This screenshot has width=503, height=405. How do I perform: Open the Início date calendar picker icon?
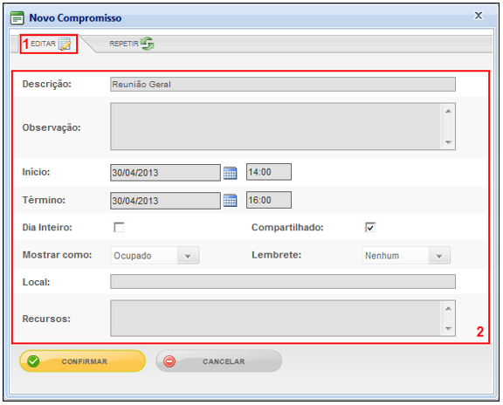230,173
